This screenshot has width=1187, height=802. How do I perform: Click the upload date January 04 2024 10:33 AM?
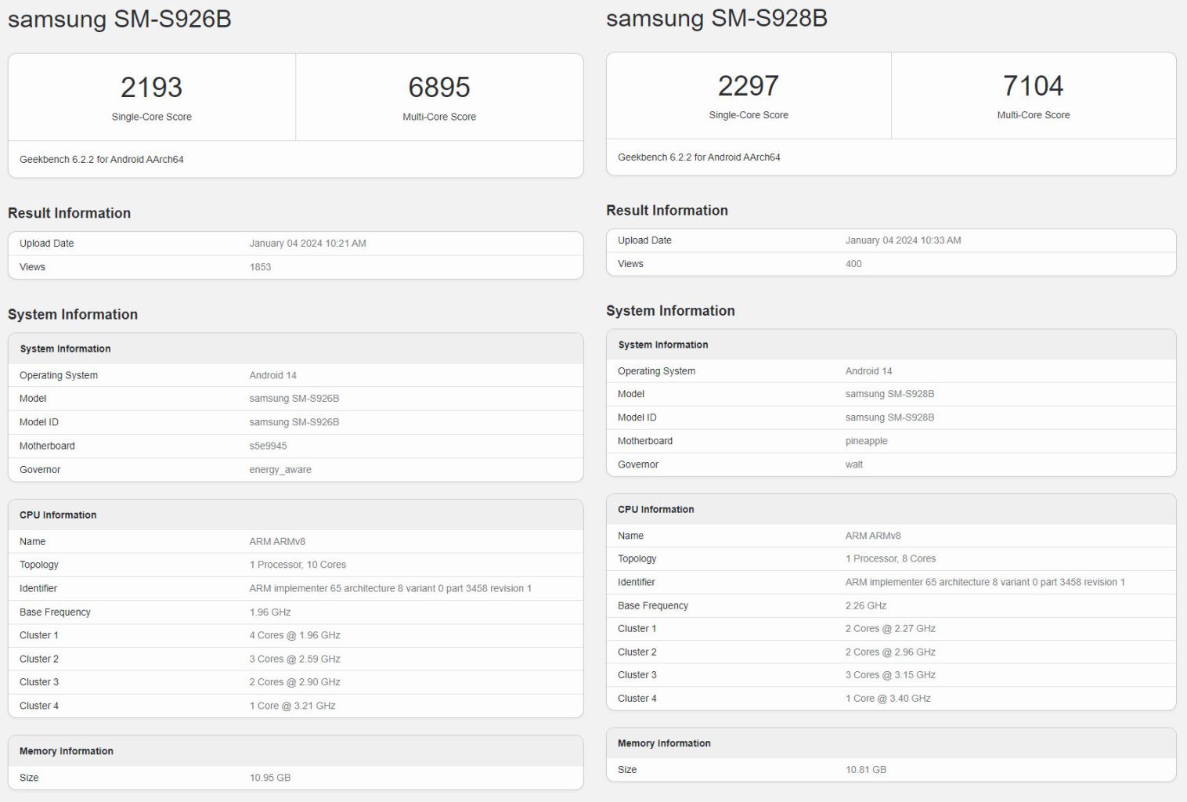point(903,240)
